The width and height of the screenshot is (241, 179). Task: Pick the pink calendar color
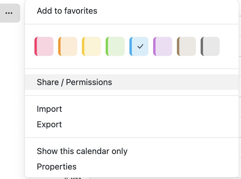pos(44,46)
